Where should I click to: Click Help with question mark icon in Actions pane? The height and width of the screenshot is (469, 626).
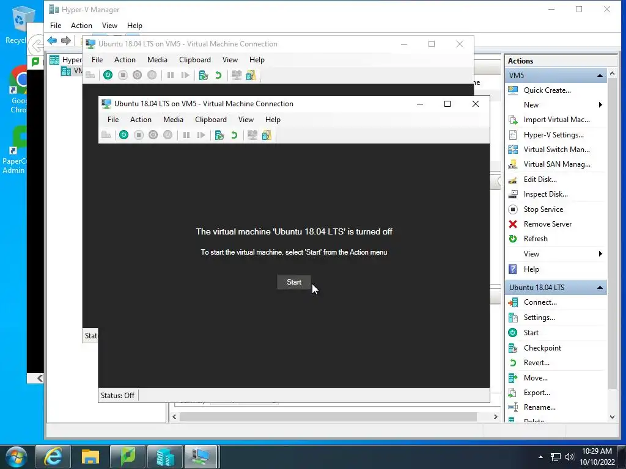(531, 269)
